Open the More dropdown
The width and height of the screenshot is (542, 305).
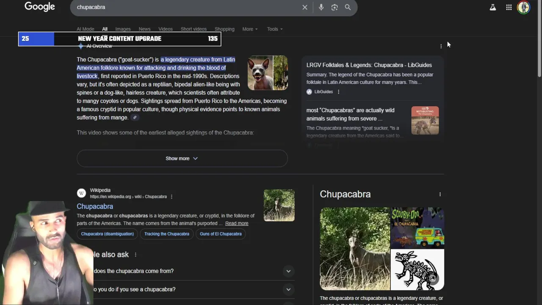click(250, 29)
